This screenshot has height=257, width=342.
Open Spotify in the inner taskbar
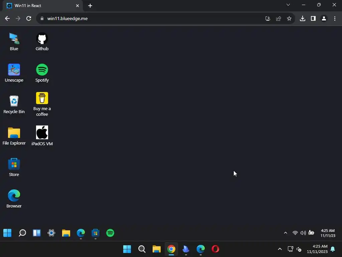click(110, 233)
